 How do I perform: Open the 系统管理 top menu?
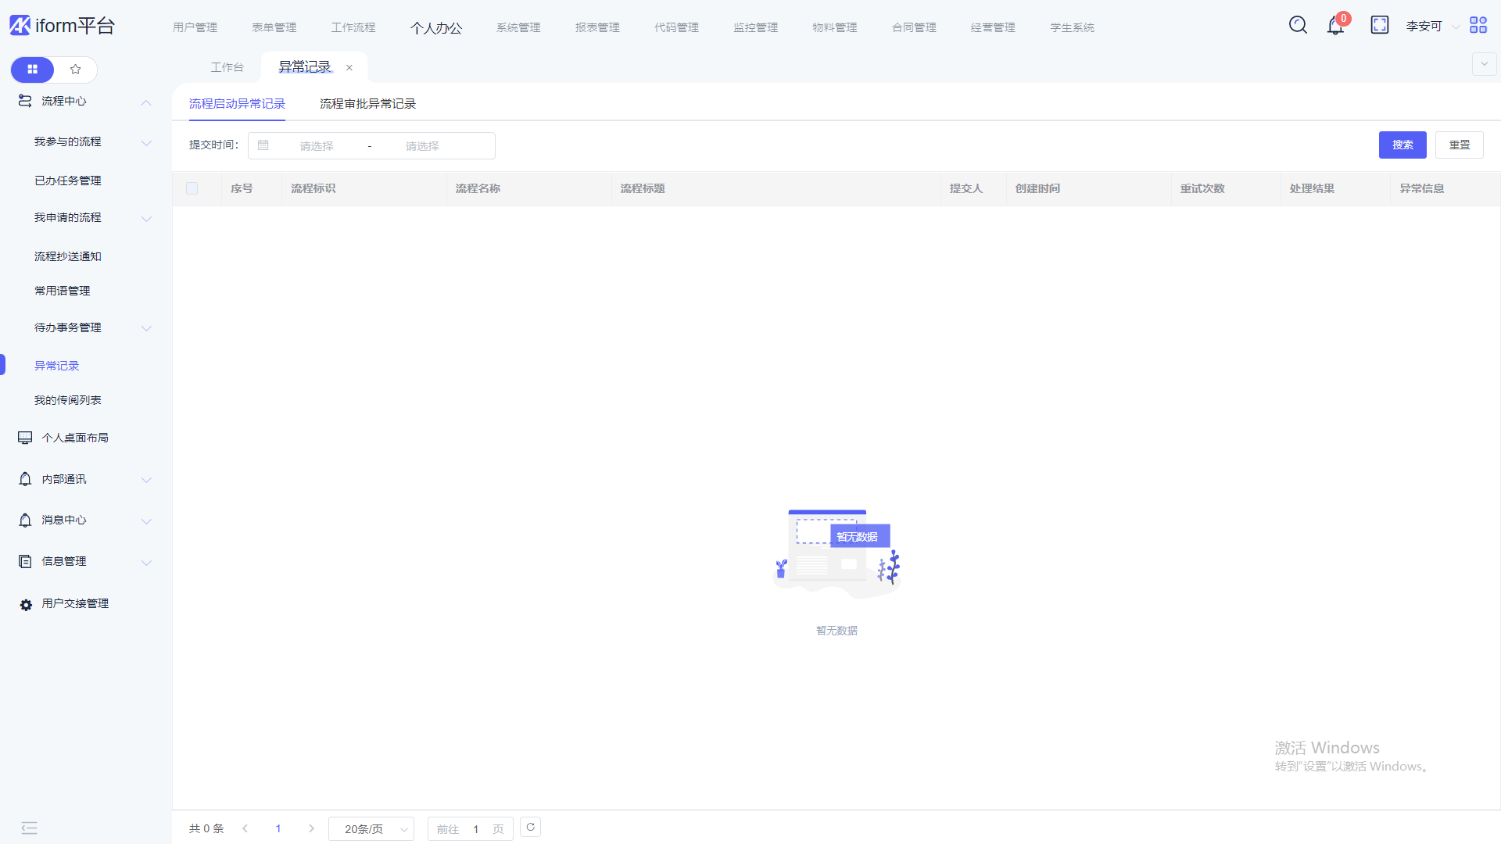tap(518, 27)
